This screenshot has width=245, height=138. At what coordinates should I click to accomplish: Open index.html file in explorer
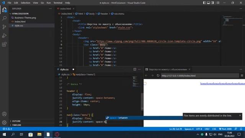click(x=20, y=21)
